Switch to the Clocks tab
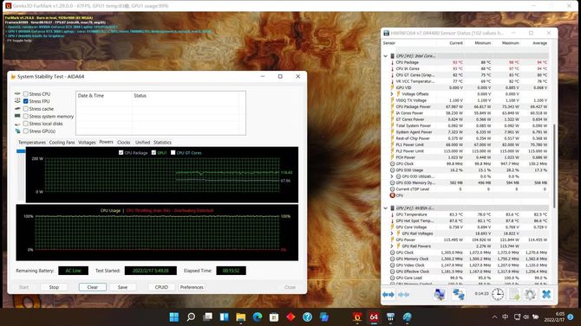 [123, 143]
